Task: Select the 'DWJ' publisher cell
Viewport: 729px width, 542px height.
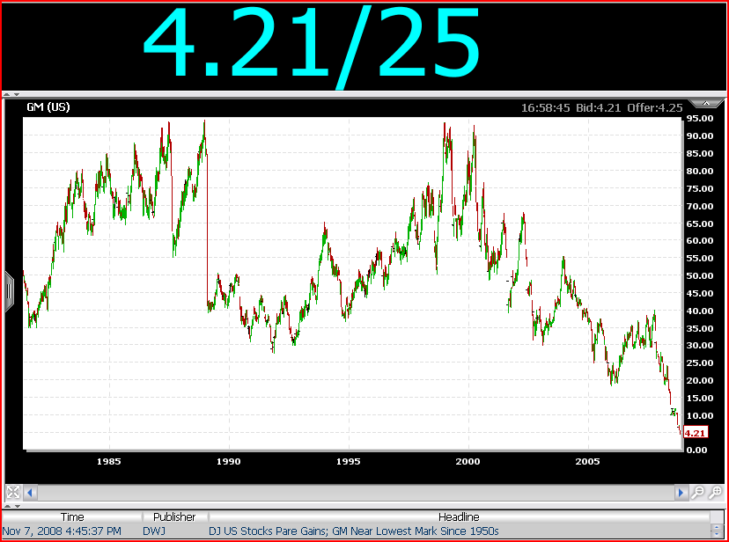Action: click(154, 531)
